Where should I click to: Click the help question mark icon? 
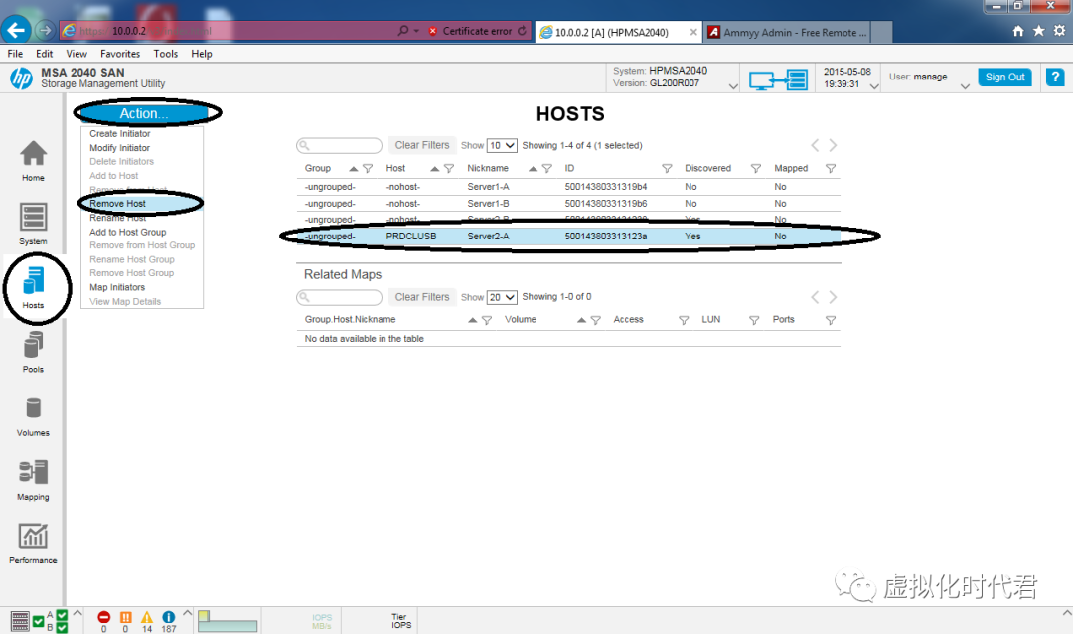(x=1055, y=78)
